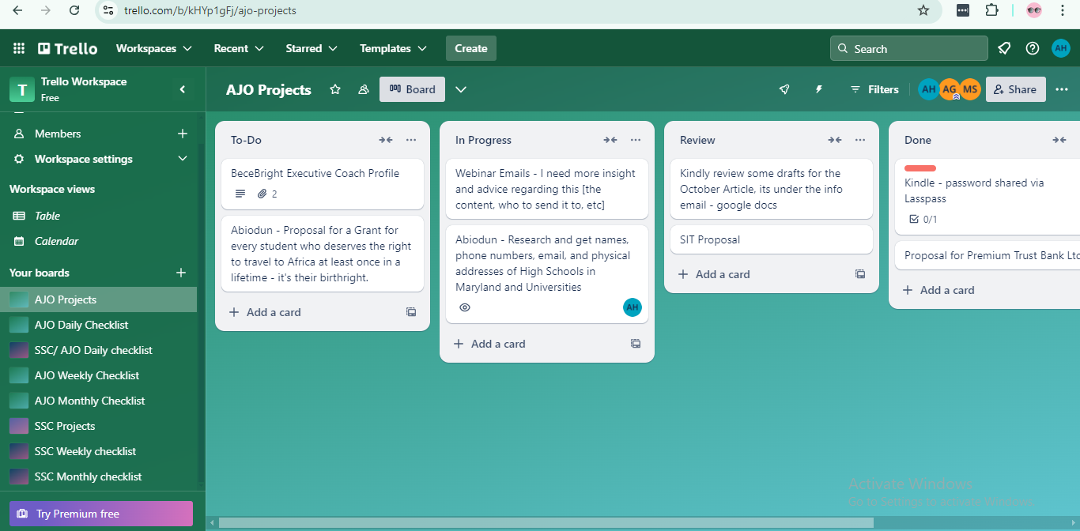Image resolution: width=1080 pixels, height=531 pixels.
Task: Open the automation lightning bolt icon
Action: 819,89
